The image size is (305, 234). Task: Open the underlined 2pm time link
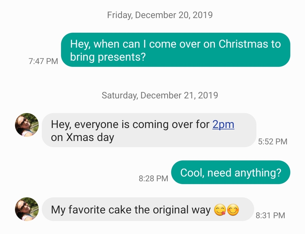(x=223, y=124)
